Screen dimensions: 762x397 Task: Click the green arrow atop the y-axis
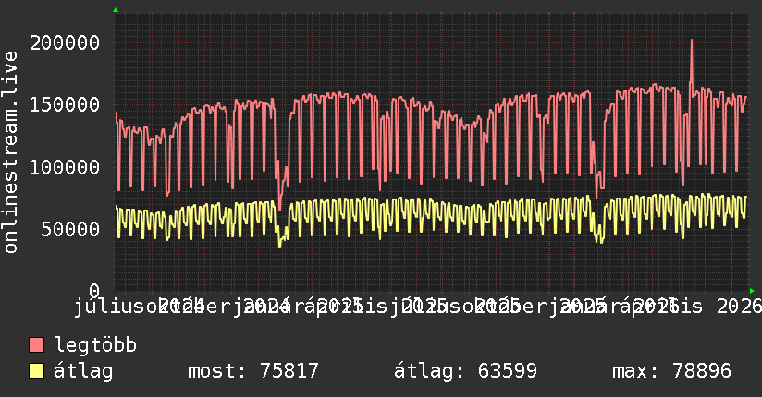[116, 10]
